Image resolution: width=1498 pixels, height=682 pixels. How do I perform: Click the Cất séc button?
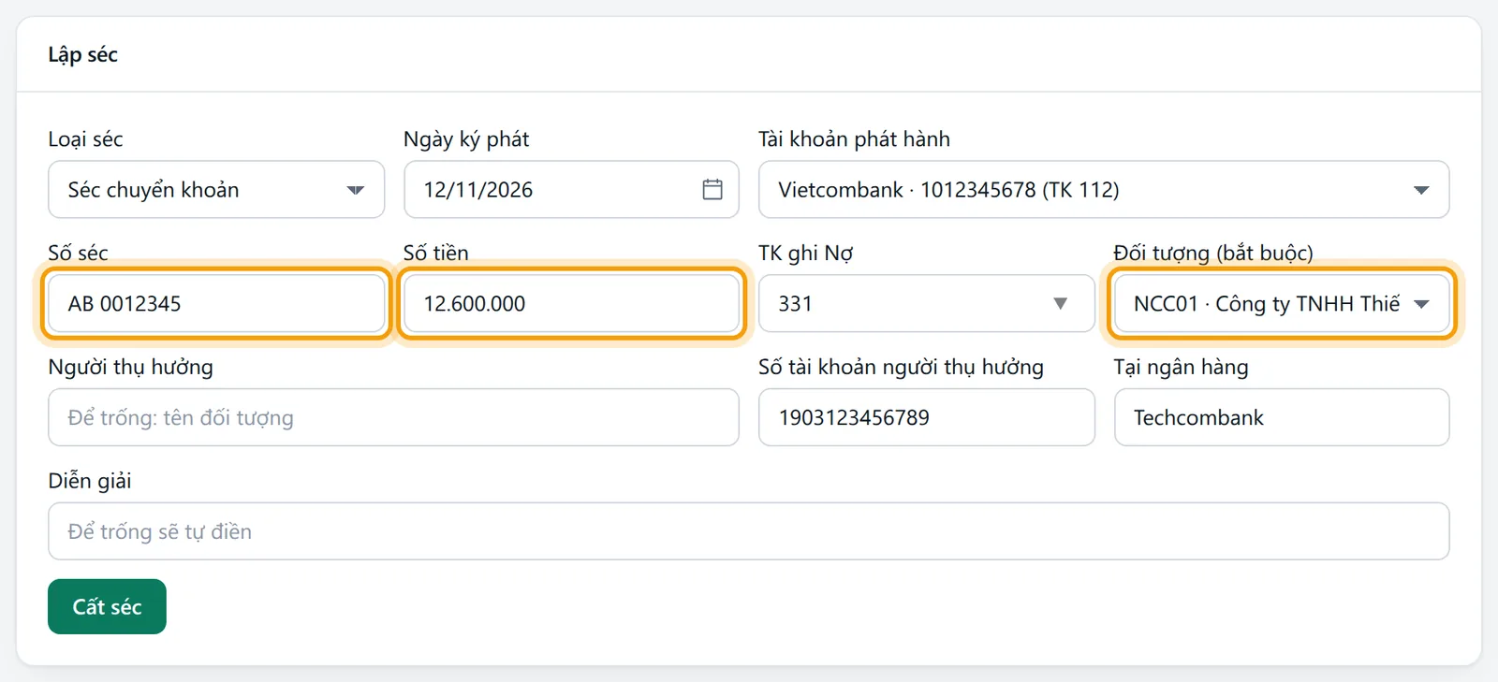(107, 606)
